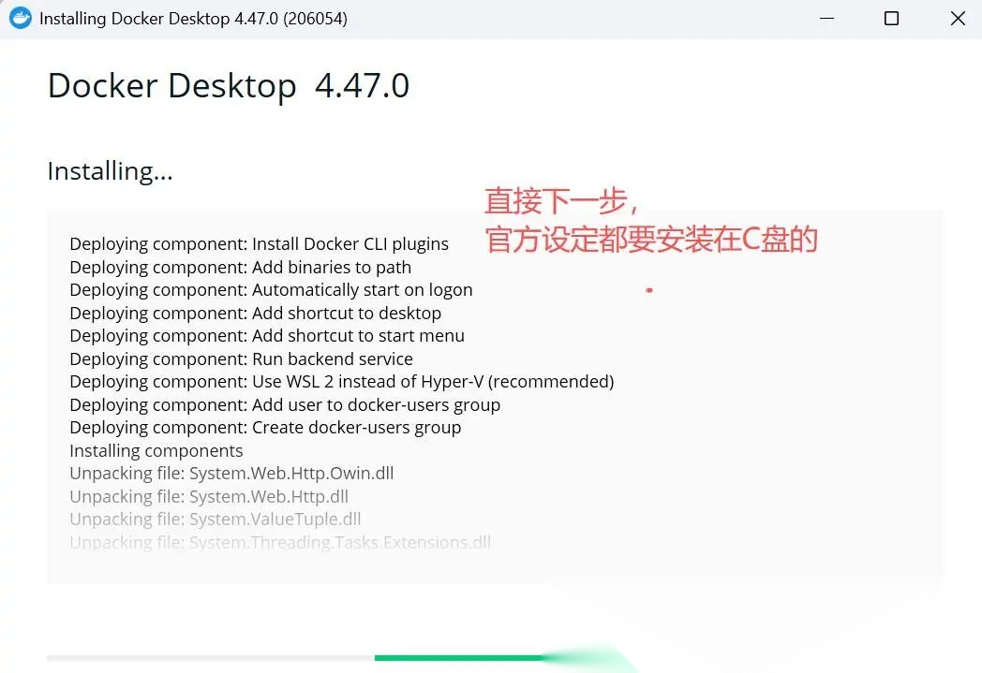
Task: Click the green installation progress bar
Action: pos(458,657)
